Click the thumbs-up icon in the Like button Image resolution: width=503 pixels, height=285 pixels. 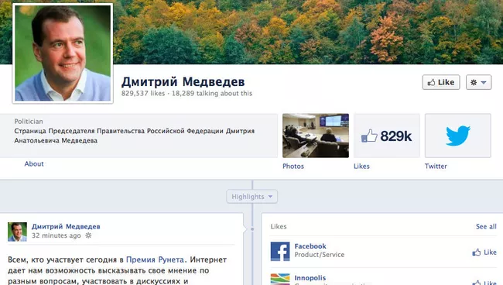pyautogui.click(x=431, y=83)
